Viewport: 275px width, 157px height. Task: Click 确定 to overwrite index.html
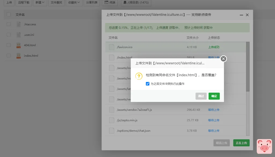(x=214, y=96)
